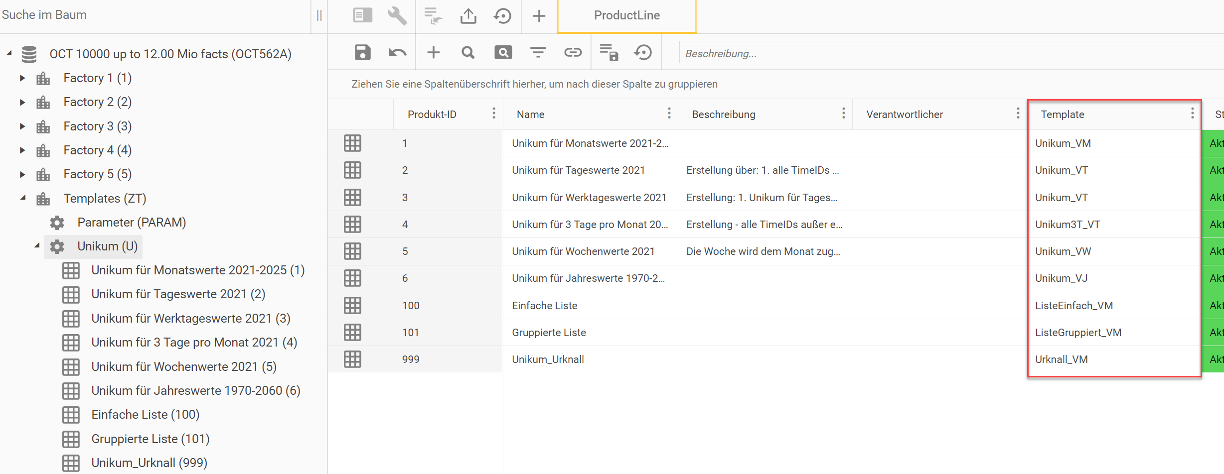The height and width of the screenshot is (474, 1224).
Task: Collapse the Unikum (U) node
Action: pyautogui.click(x=37, y=246)
